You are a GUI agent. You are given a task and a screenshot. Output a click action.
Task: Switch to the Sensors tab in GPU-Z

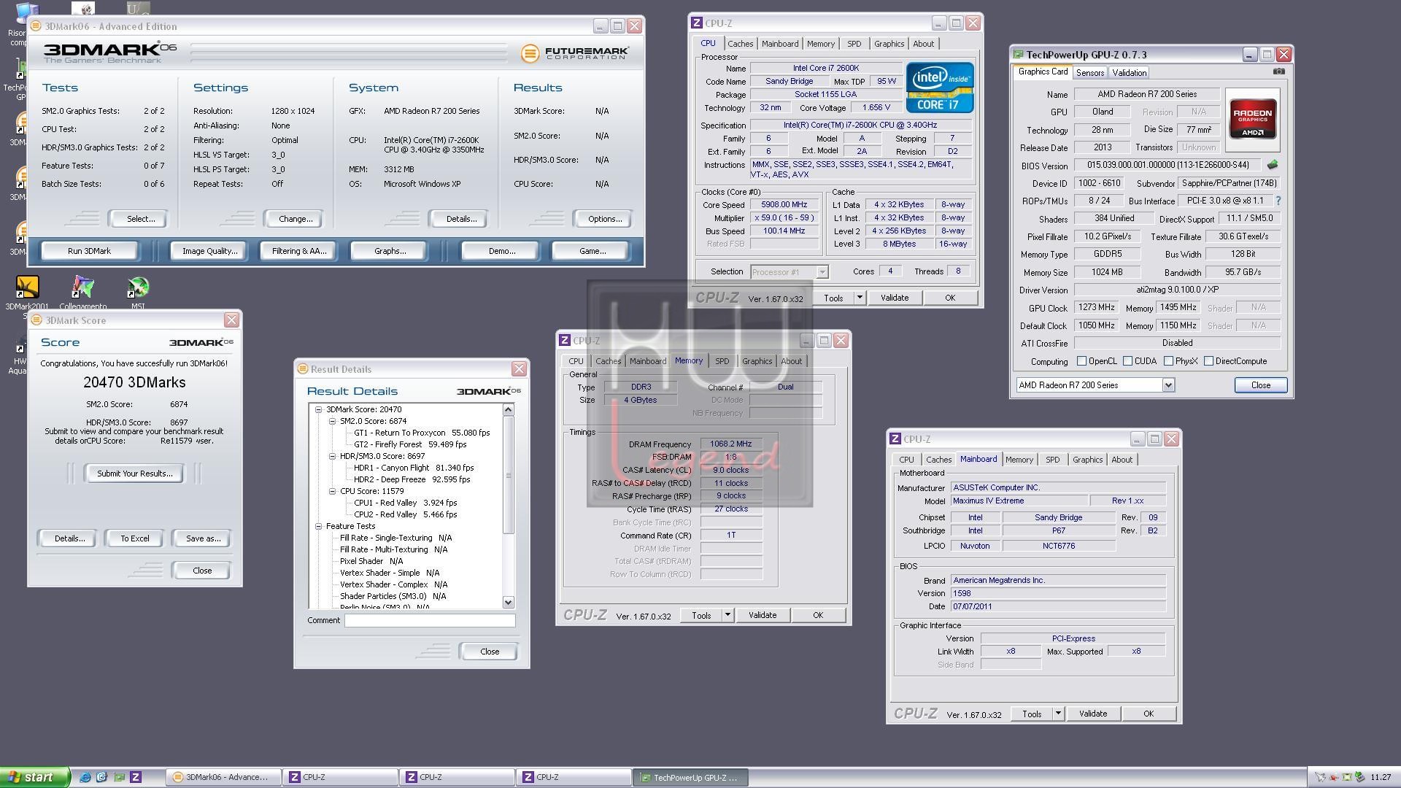point(1090,73)
